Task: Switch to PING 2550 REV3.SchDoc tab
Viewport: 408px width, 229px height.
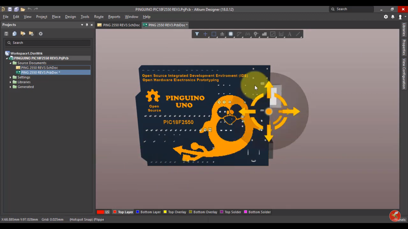Action: point(119,25)
